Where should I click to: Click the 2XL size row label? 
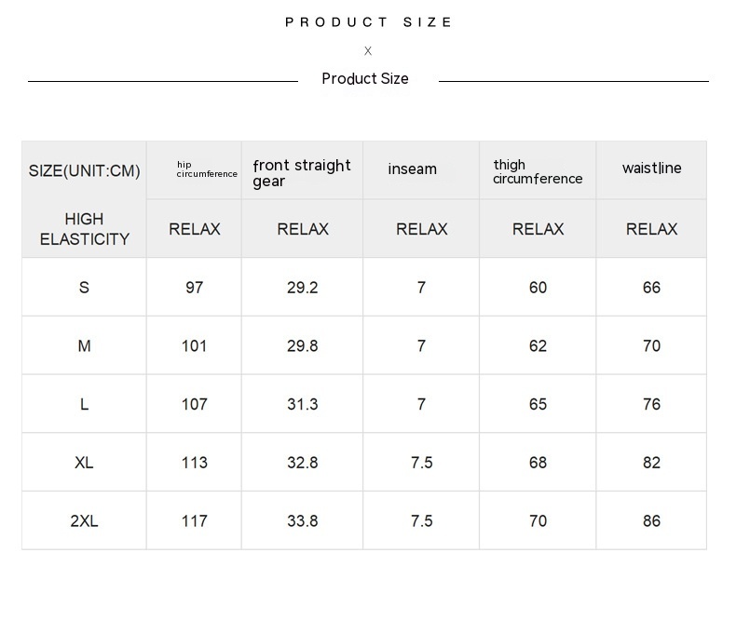(84, 521)
